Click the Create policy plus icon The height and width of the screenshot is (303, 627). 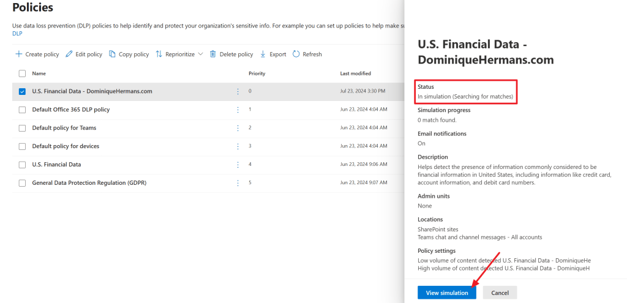(18, 54)
